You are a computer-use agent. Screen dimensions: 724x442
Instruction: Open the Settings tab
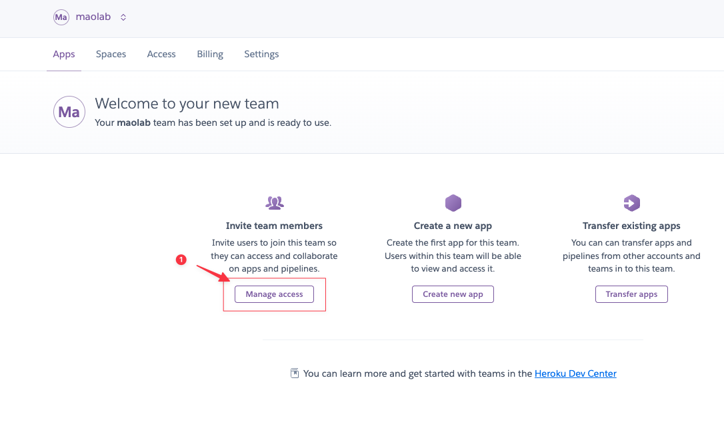[261, 54]
